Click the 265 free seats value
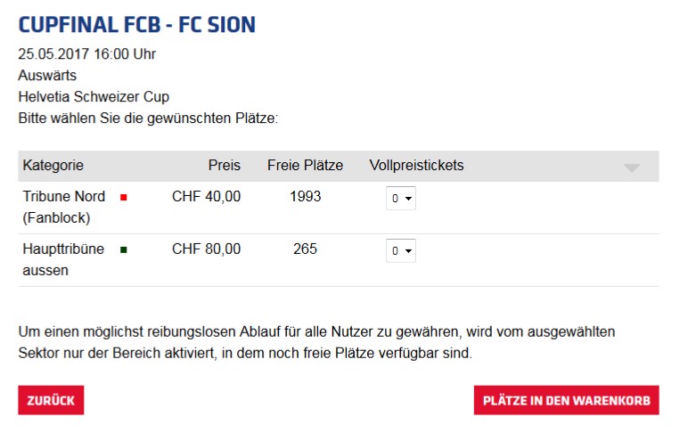This screenshot has height=441, width=696. coord(305,249)
